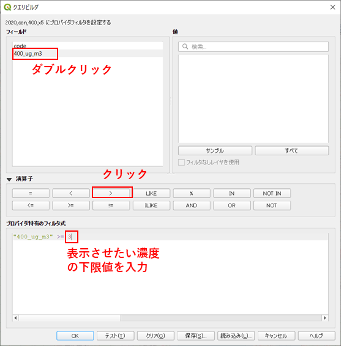Click the すべて button
This screenshot has width=341, height=346.
pos(292,150)
